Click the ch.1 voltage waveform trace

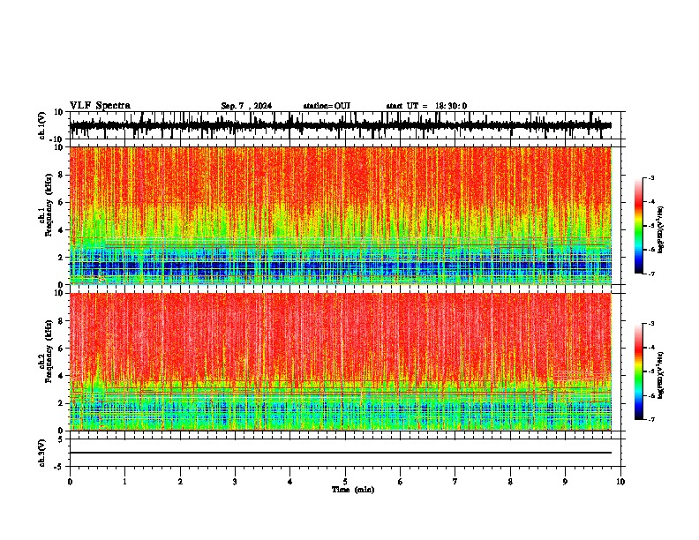point(341,125)
